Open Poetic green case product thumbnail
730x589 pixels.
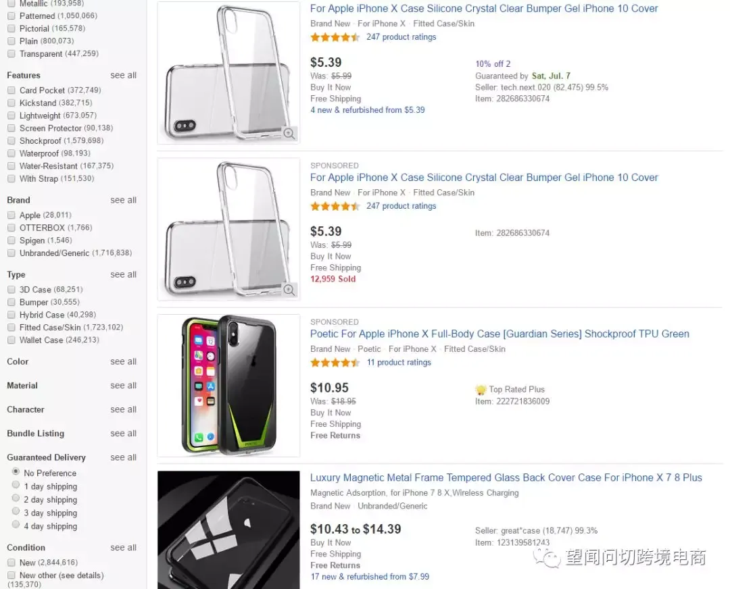click(x=228, y=386)
